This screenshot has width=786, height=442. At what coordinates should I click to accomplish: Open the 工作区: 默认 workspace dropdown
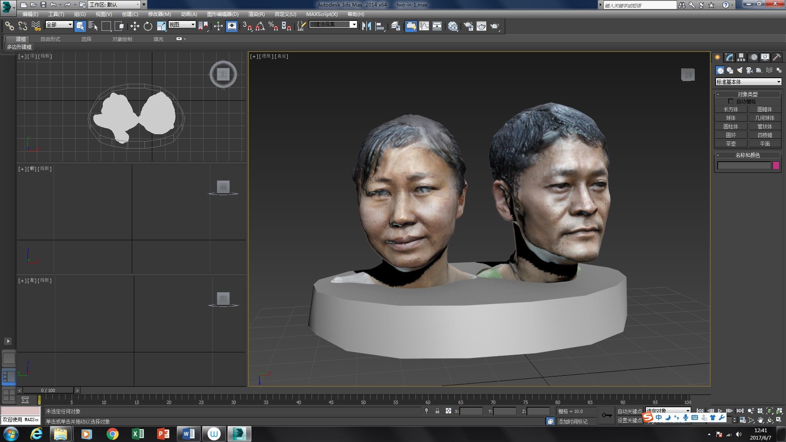pos(116,5)
